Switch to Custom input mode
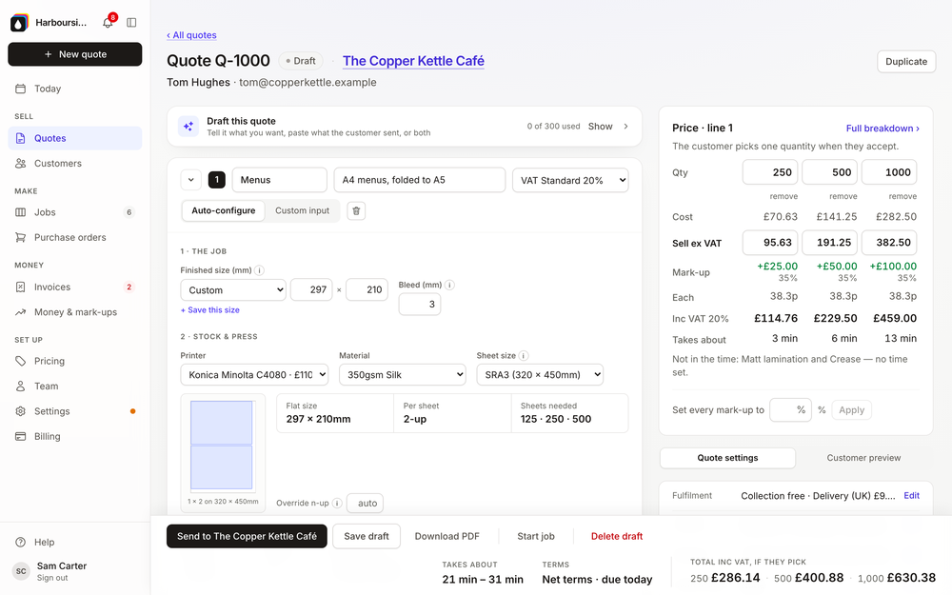This screenshot has height=595, width=952. point(303,210)
